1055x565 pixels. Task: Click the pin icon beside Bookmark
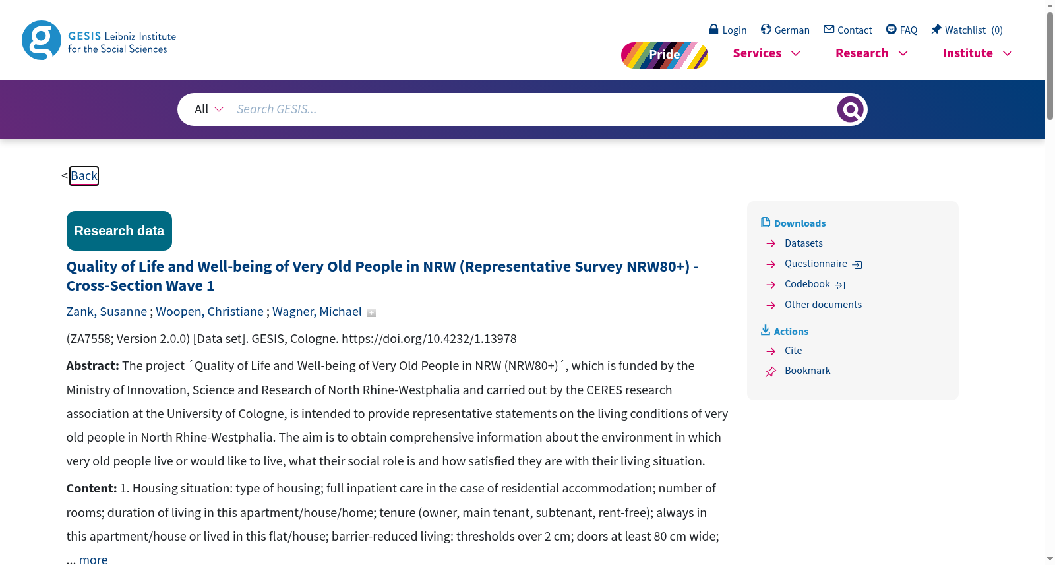tap(771, 372)
